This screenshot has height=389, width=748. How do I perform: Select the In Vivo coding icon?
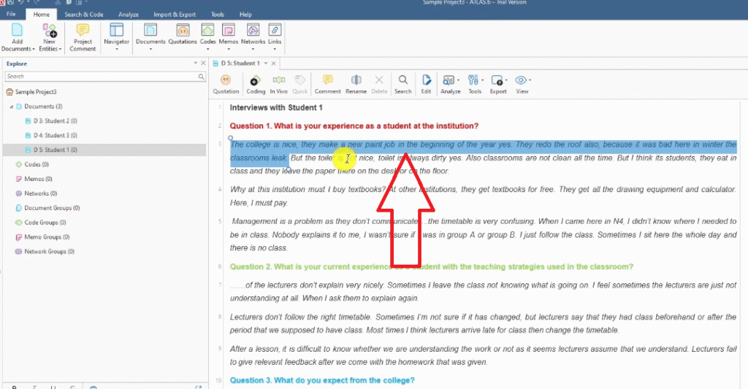point(278,84)
